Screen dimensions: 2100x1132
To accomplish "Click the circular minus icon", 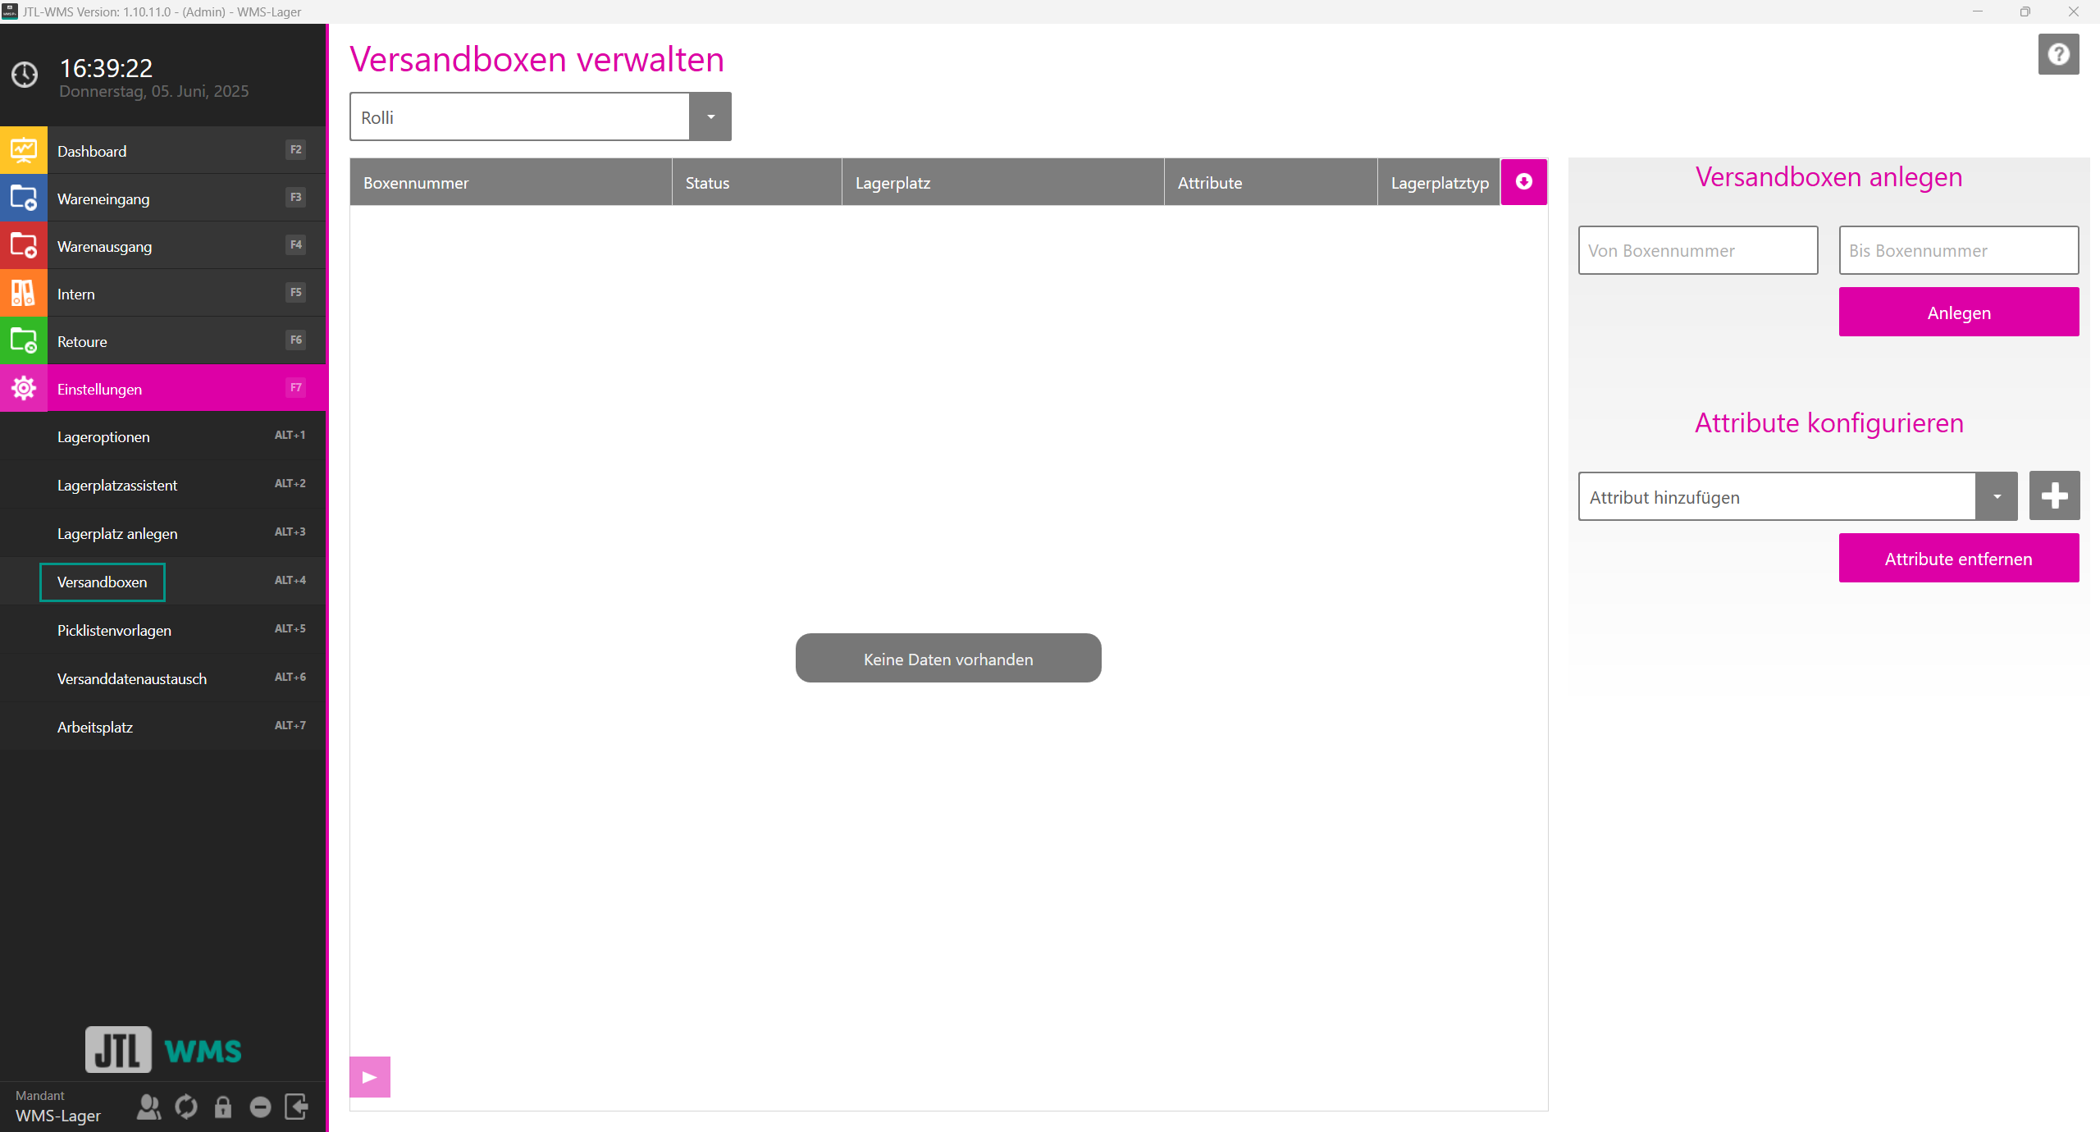I will (x=260, y=1107).
